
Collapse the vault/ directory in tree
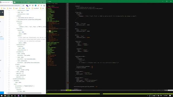(x=49, y=54)
